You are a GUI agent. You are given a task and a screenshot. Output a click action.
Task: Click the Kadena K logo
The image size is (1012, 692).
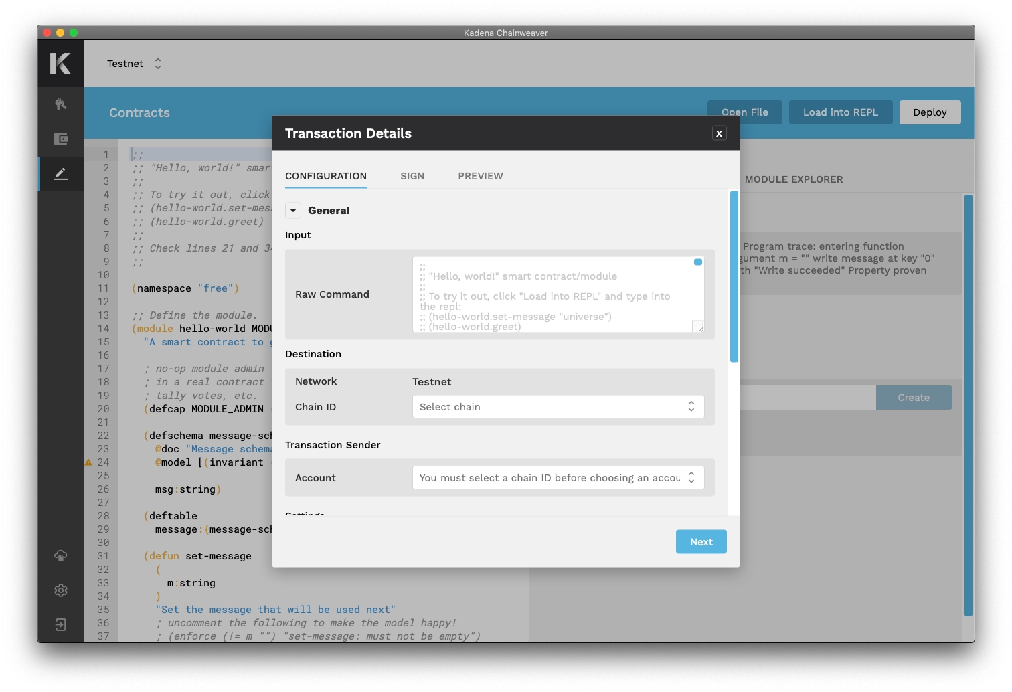(61, 64)
